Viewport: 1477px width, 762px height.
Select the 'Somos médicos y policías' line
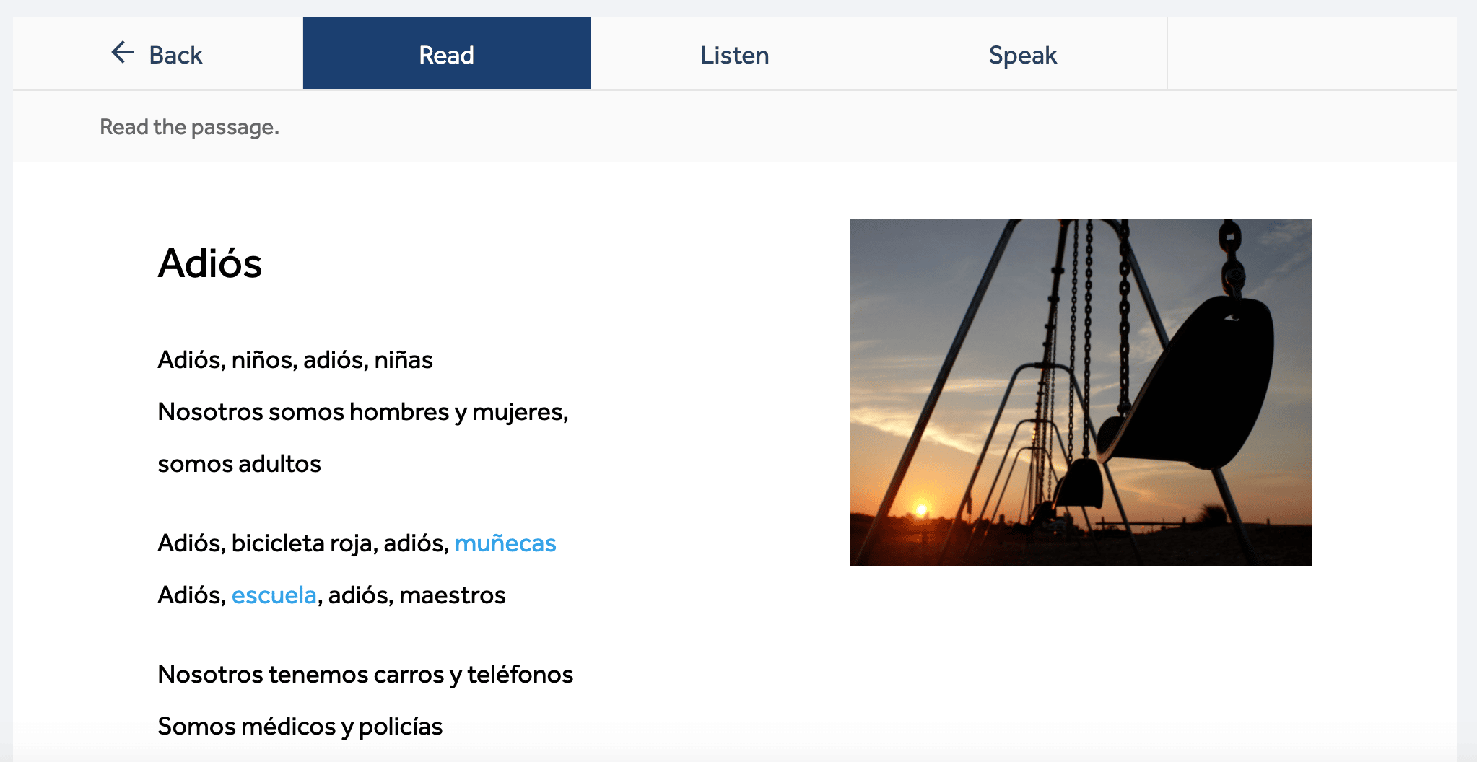pyautogui.click(x=300, y=727)
